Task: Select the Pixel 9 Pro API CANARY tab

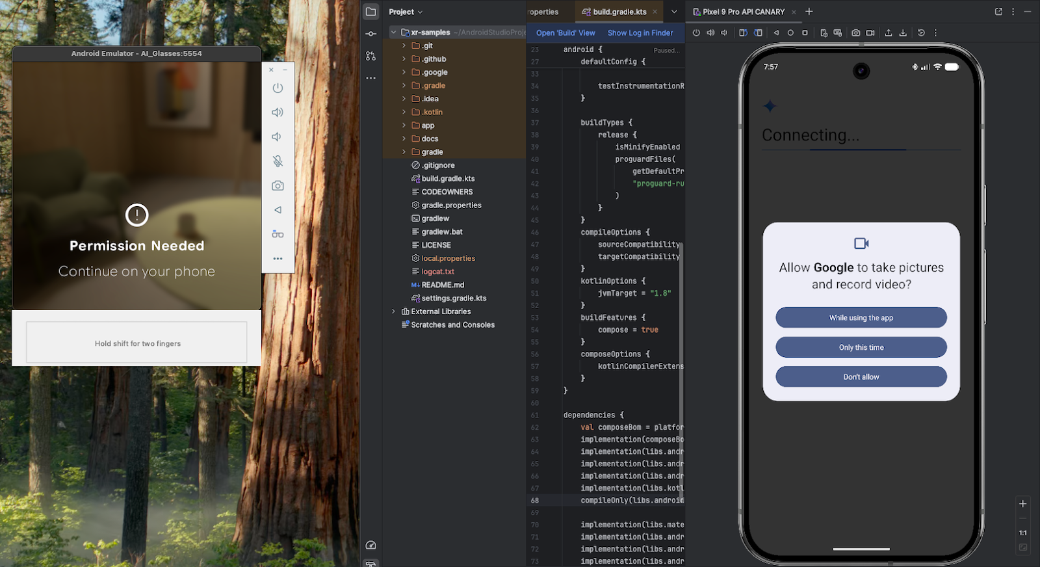Action: [743, 12]
